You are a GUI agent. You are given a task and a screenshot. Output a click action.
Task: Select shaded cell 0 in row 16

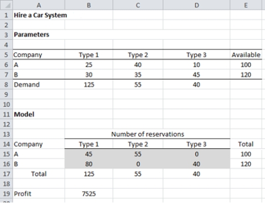coord(138,164)
